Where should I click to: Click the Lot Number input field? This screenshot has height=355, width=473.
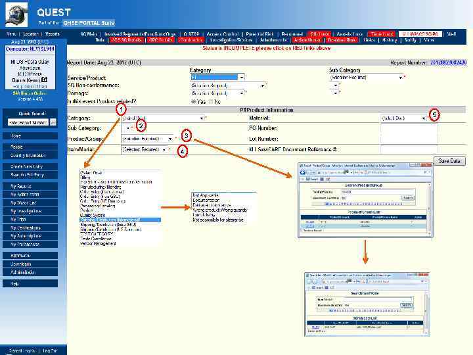(x=409, y=139)
